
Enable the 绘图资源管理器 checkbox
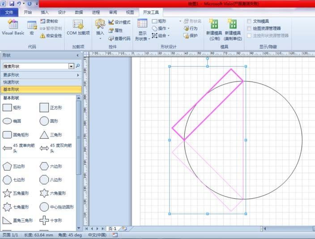coord(249,28)
